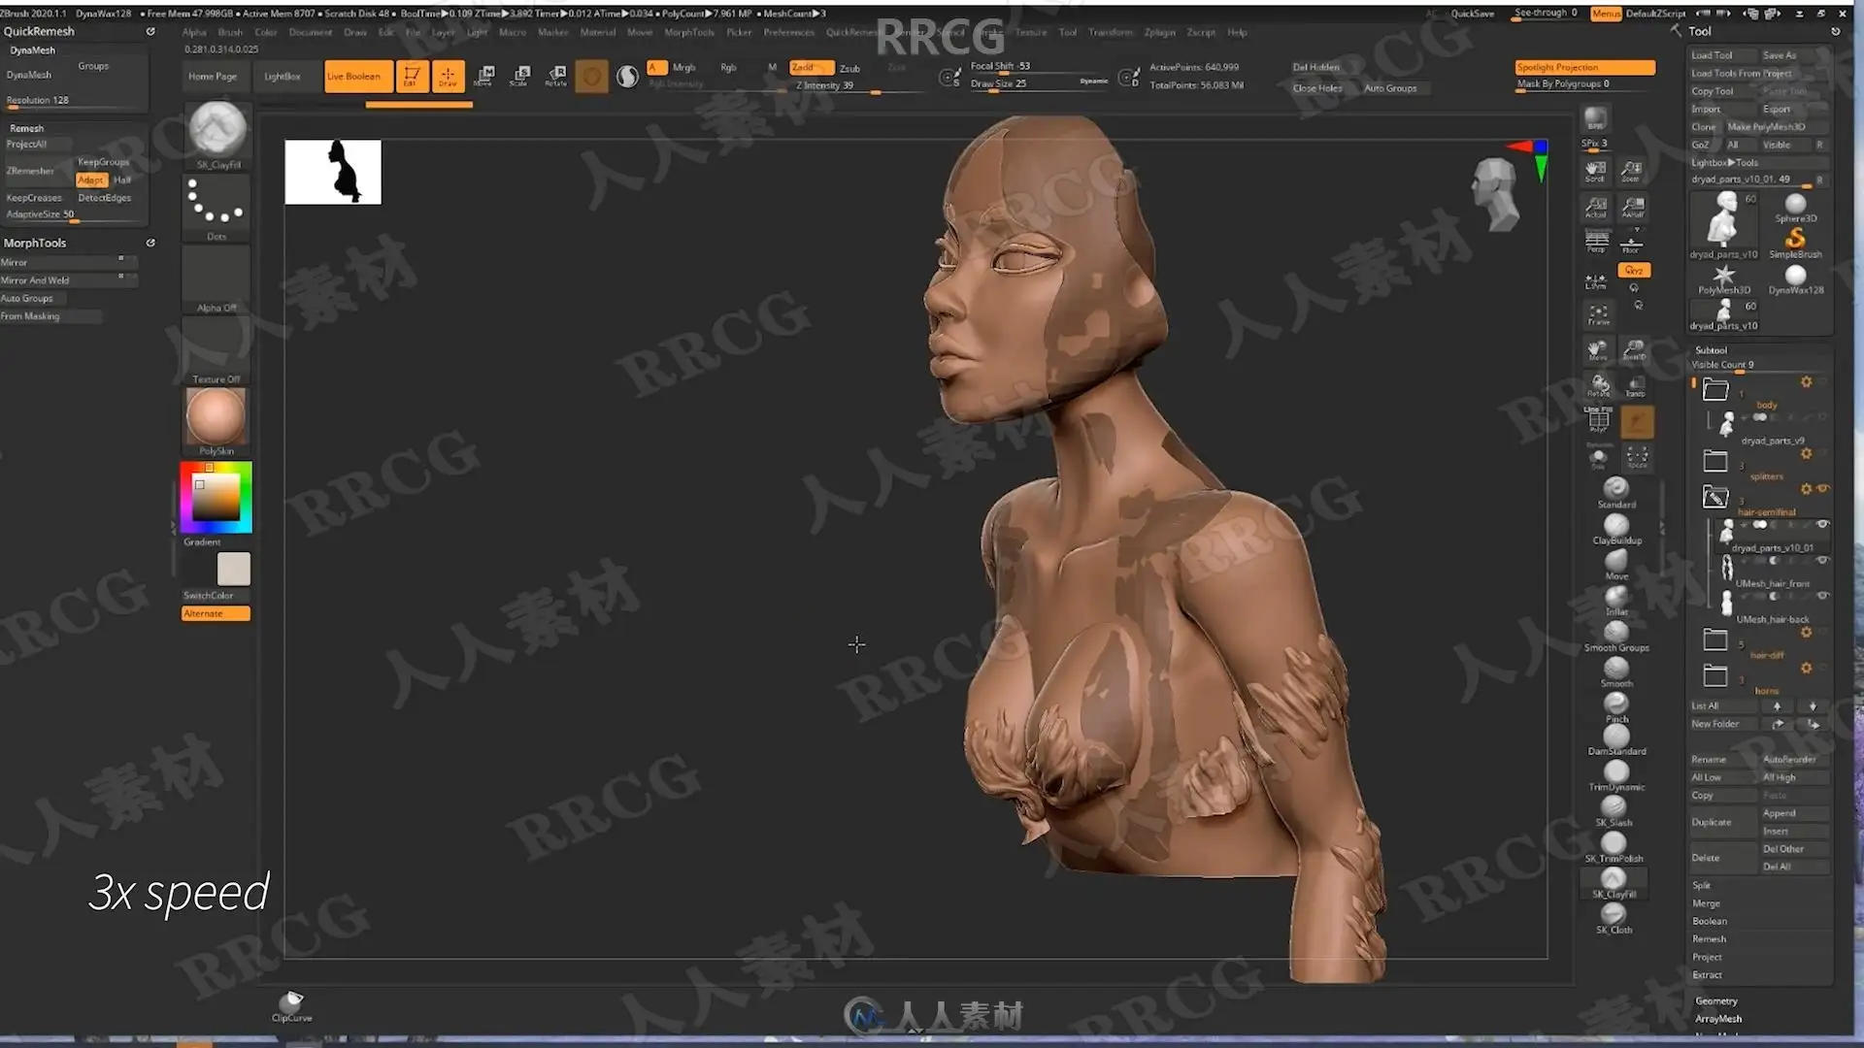Open the Brush menu
1864x1048 pixels.
pos(230,32)
